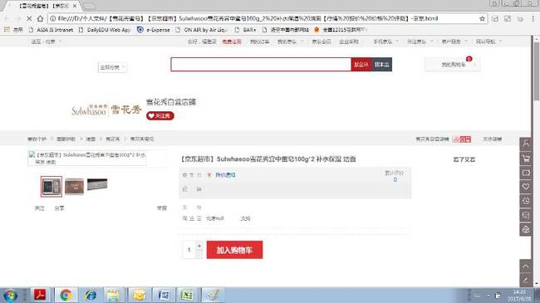Screen dimensions: 540x303
Task: Click the browser stop-loading X button
Action: click(x=29, y=18)
